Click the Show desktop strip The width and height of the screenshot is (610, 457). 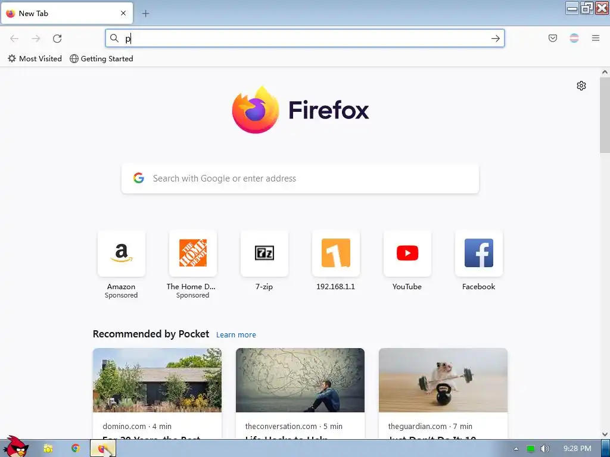pos(605,449)
